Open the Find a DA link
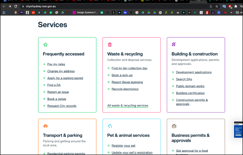The image size is (243, 155). [54, 85]
